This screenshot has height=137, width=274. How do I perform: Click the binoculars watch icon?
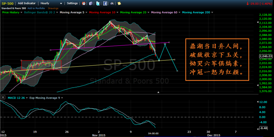pos(112,3)
